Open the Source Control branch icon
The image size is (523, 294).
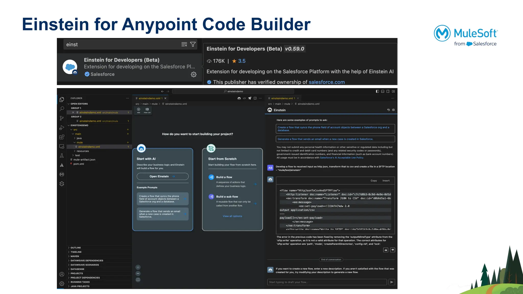tap(62, 118)
